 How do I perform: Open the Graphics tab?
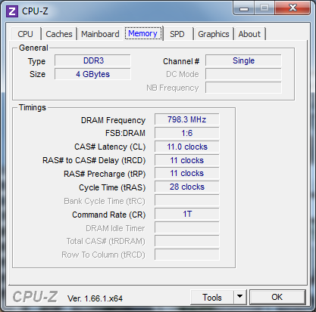coord(214,34)
